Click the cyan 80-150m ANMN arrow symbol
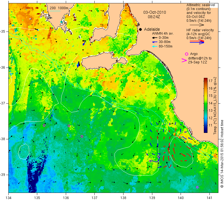Image resolution: width=224 pixels, height=201 pixels. coord(155,46)
